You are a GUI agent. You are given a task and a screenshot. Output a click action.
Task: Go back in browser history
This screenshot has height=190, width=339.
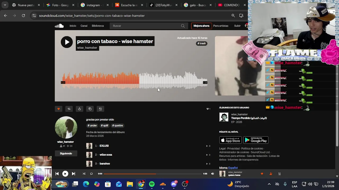point(6,16)
